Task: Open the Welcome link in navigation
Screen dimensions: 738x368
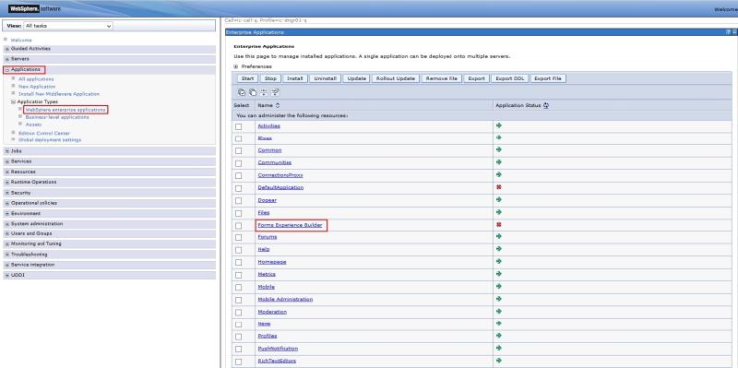Action: [x=21, y=41]
